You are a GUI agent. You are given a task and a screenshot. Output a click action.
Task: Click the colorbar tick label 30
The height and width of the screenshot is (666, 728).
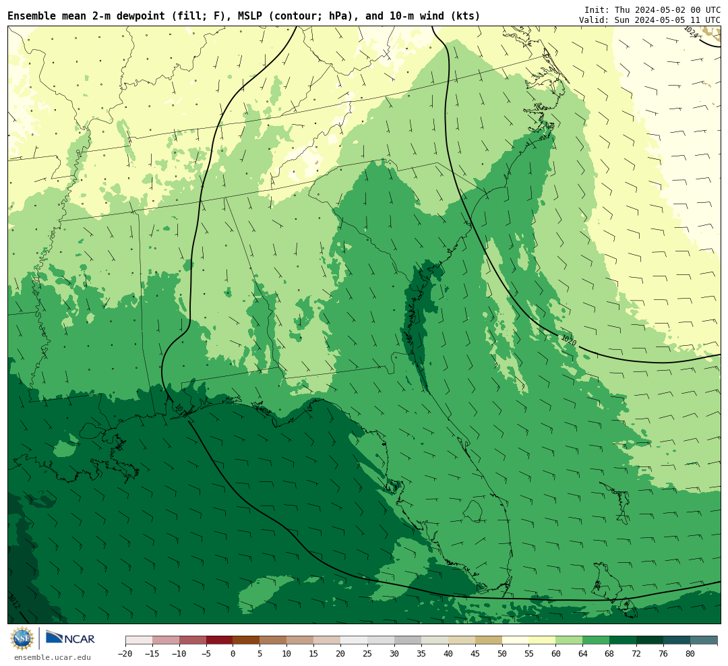(x=394, y=653)
